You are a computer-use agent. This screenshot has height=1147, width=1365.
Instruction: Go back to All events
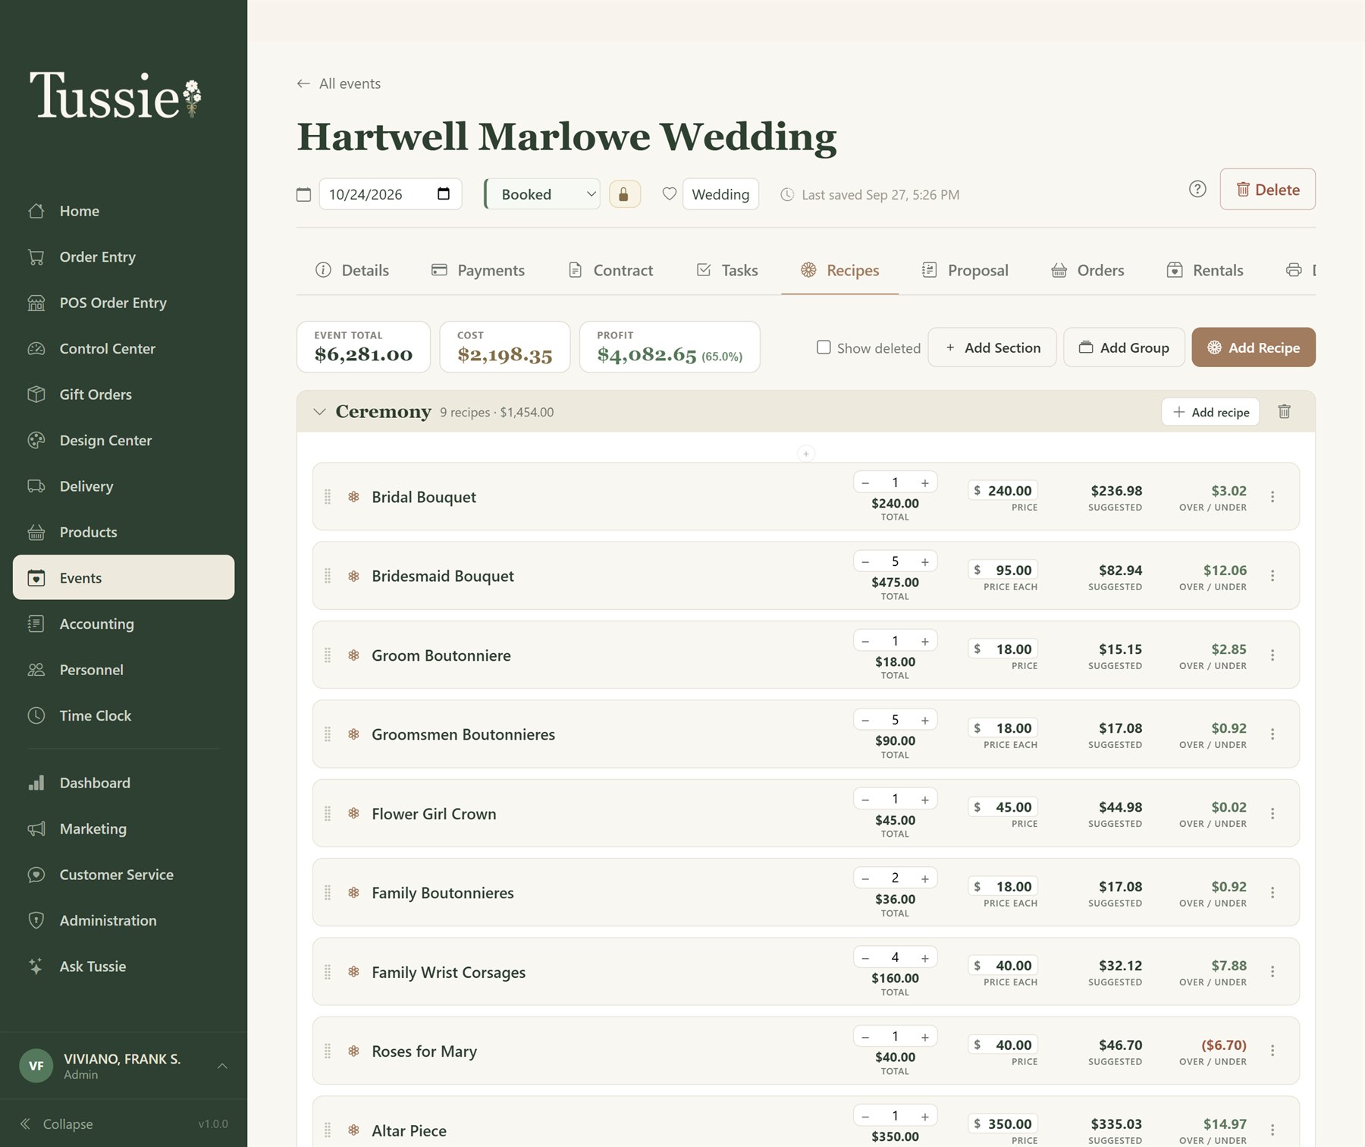pyautogui.click(x=339, y=83)
